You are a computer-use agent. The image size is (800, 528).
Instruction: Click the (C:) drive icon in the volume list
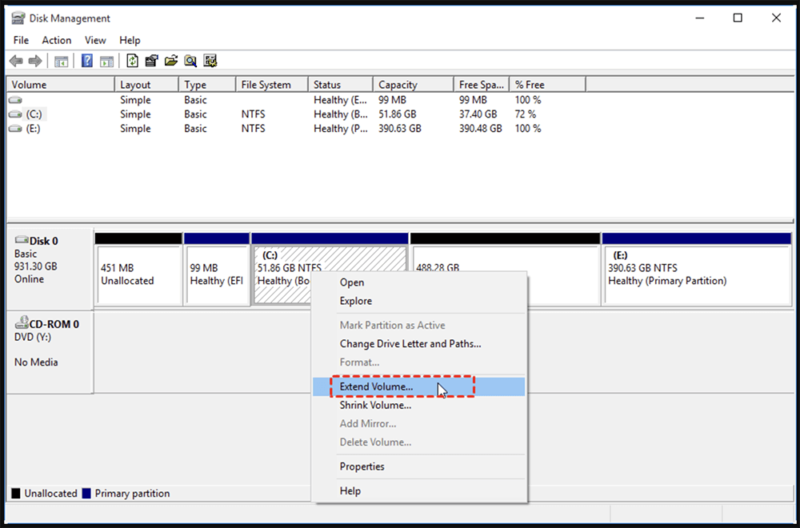[14, 114]
